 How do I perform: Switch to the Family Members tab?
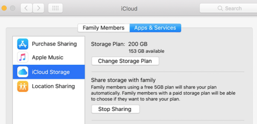104,28
